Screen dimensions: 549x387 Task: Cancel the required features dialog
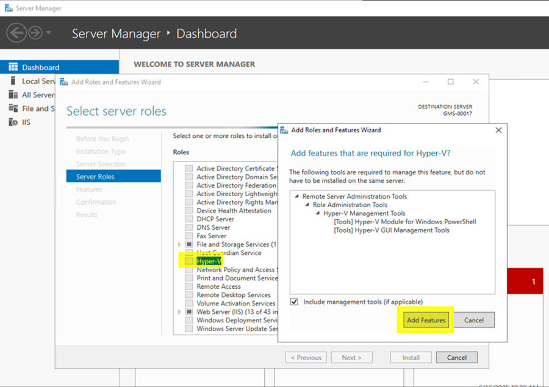tap(473, 320)
